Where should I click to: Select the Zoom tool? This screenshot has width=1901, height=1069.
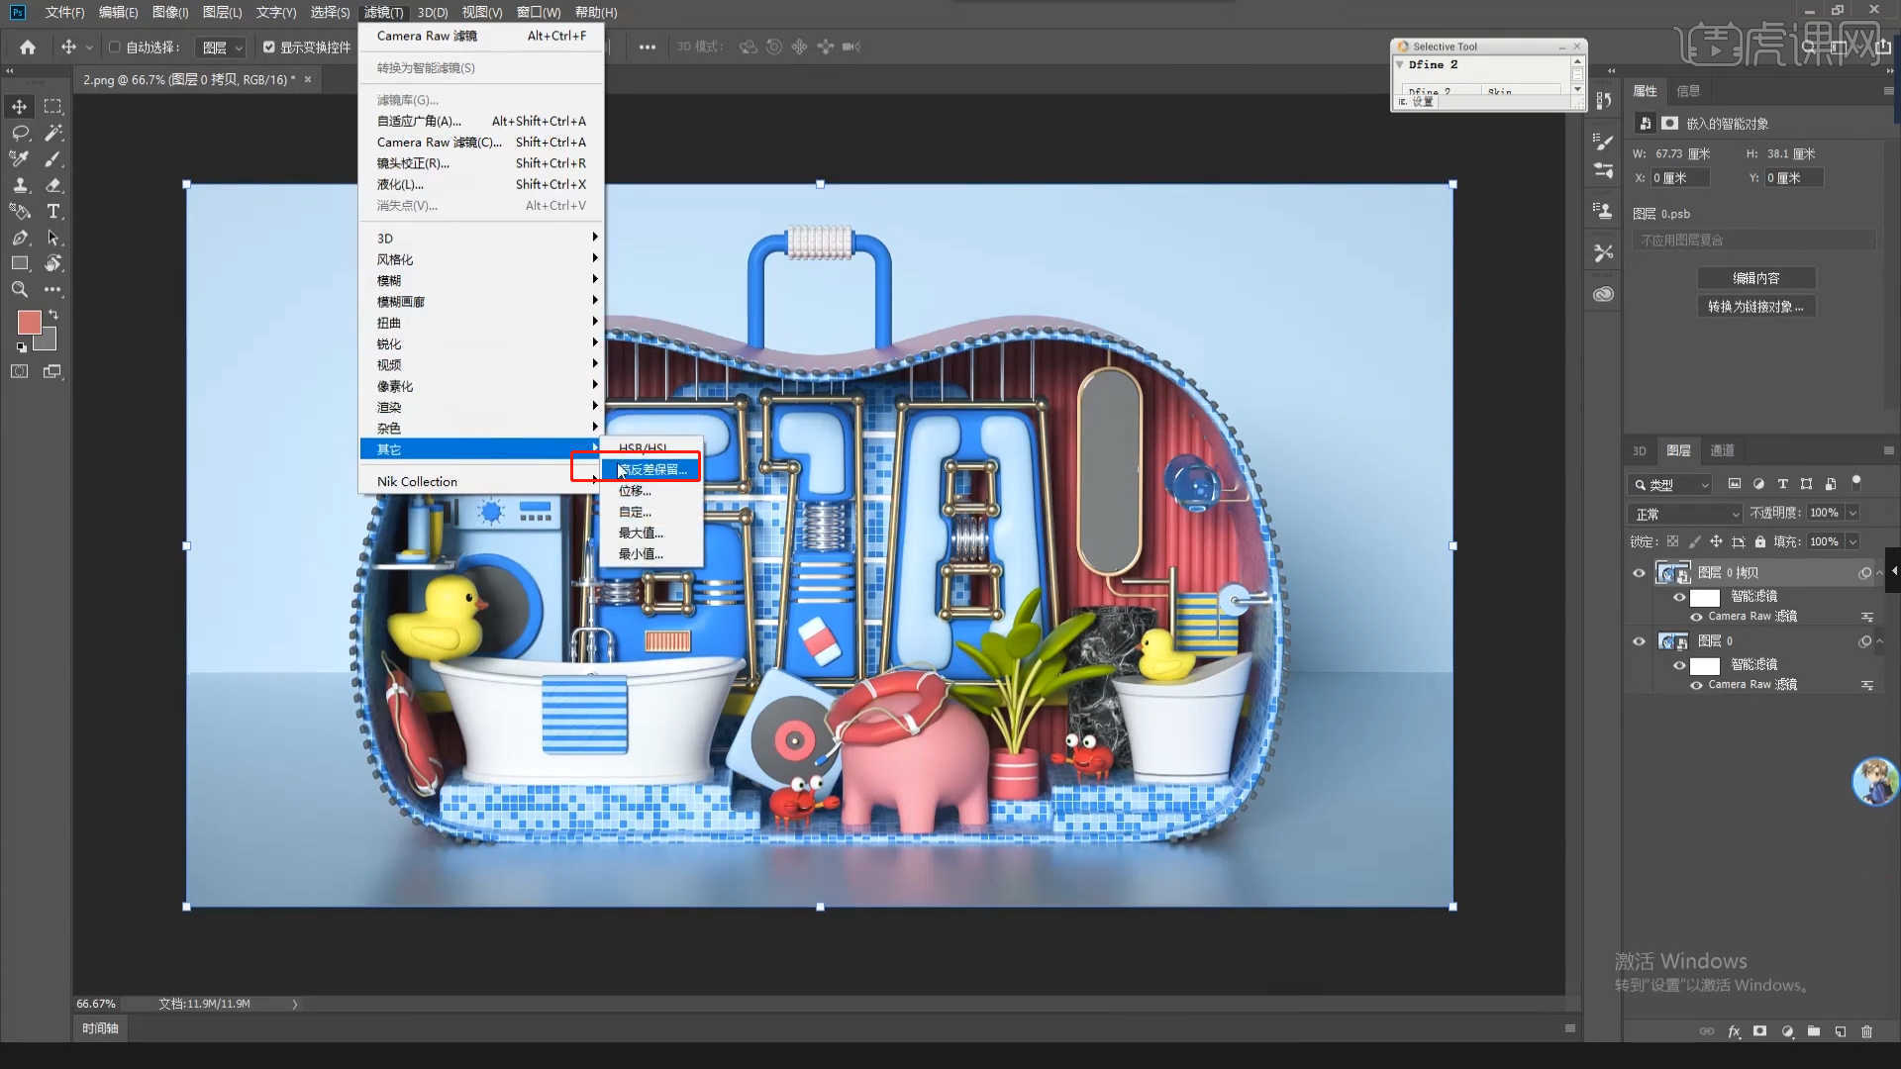(x=20, y=289)
